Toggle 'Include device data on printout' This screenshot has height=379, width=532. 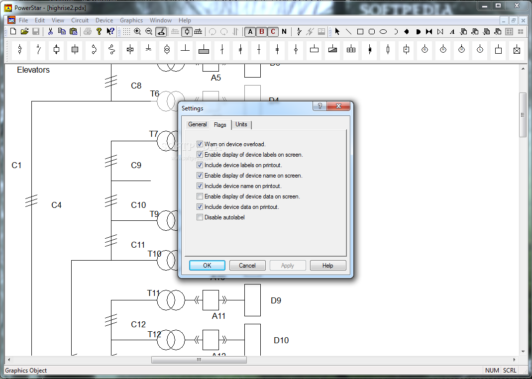[x=200, y=207]
